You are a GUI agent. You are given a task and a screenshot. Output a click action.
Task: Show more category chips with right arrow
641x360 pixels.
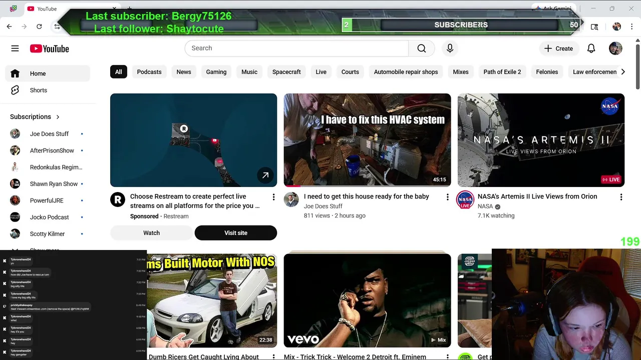click(623, 71)
